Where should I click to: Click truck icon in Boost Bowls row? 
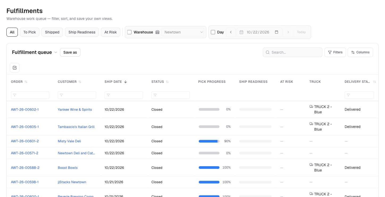(311, 165)
